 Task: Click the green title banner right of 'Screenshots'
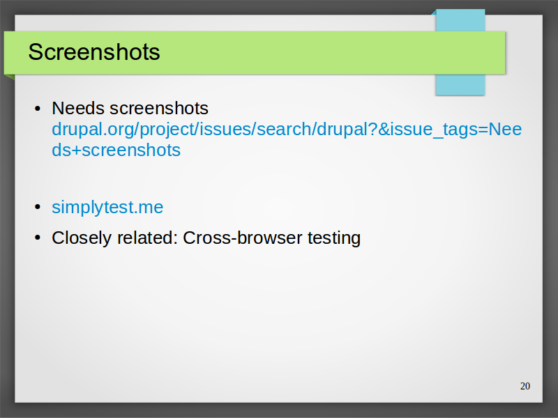coord(295,53)
